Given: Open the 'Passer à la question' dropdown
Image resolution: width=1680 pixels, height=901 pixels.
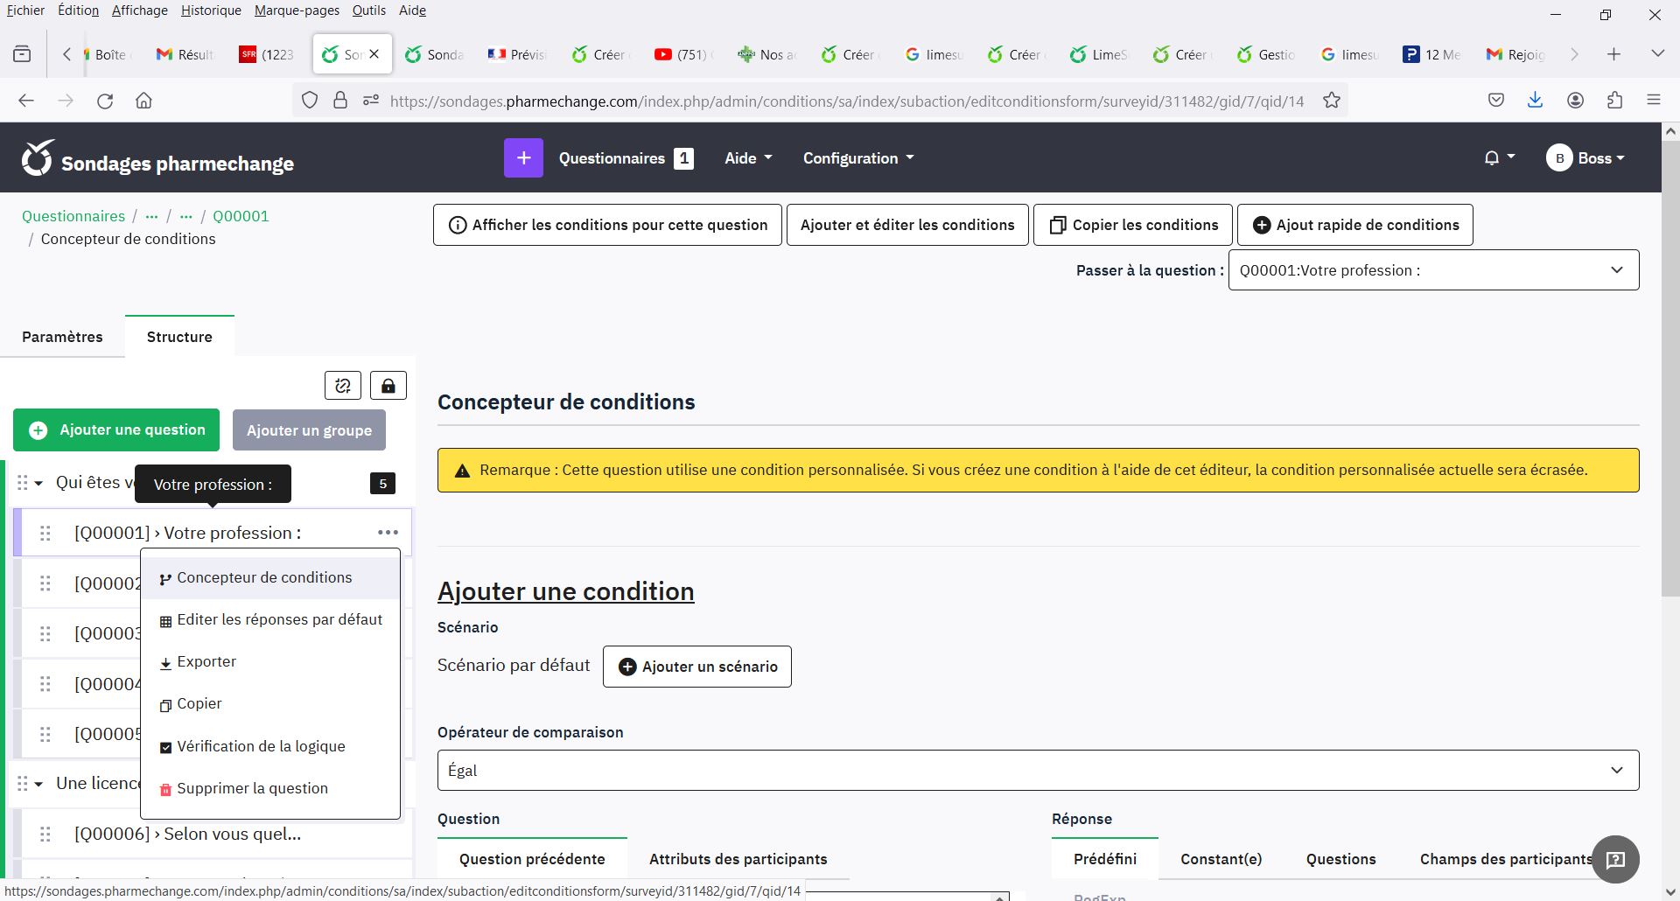Looking at the screenshot, I should tap(1433, 270).
